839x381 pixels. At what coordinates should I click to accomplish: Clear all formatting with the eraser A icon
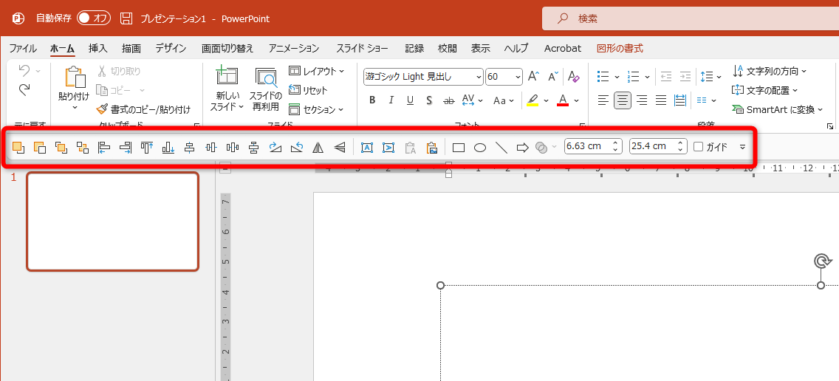574,77
